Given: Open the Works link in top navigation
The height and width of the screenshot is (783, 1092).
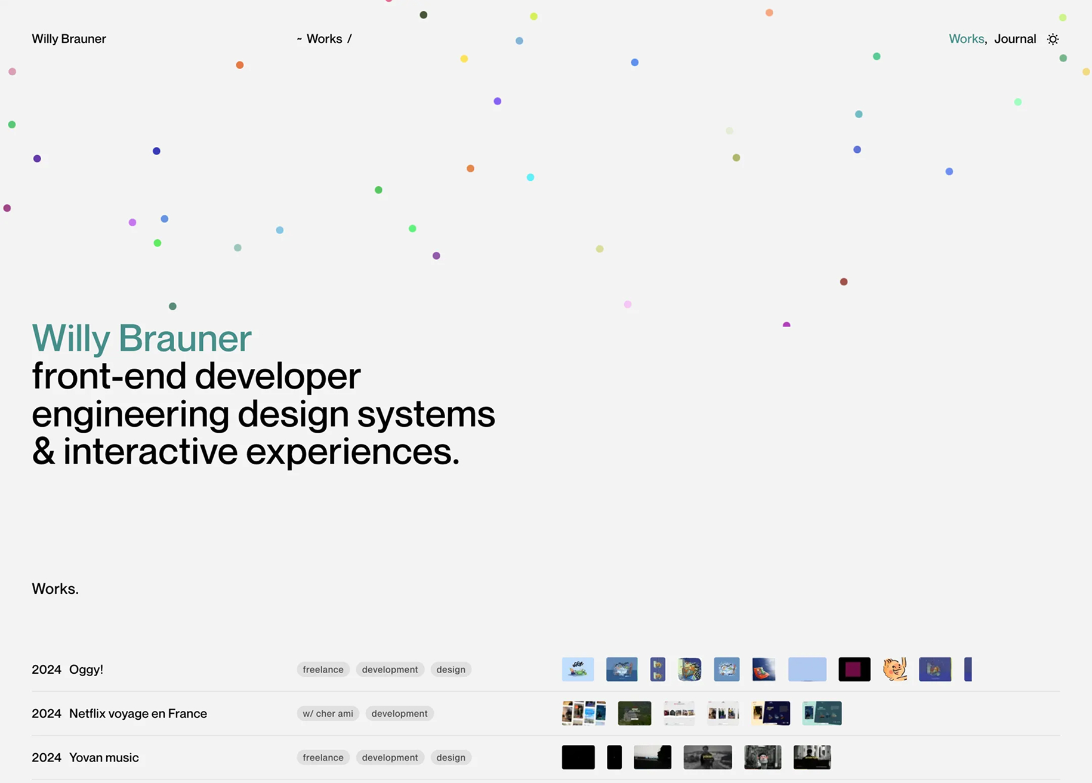Looking at the screenshot, I should 966,39.
